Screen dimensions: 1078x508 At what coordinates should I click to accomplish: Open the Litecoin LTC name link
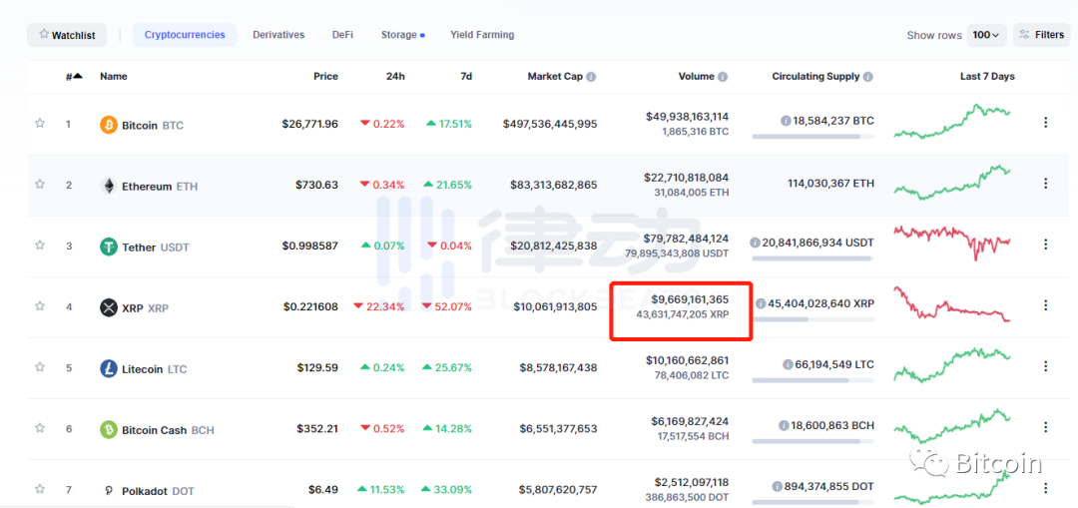155,369
